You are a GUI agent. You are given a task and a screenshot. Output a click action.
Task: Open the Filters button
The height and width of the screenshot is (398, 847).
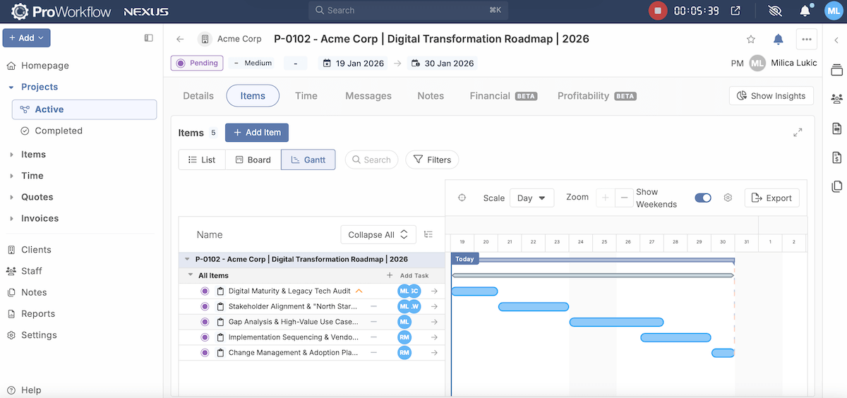(x=432, y=160)
